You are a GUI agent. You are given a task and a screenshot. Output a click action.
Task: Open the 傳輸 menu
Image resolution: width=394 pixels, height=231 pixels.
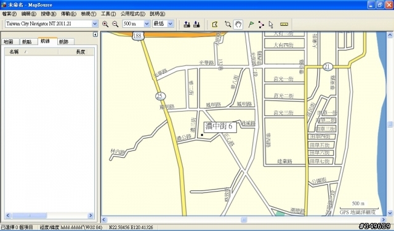pyautogui.click(x=68, y=14)
